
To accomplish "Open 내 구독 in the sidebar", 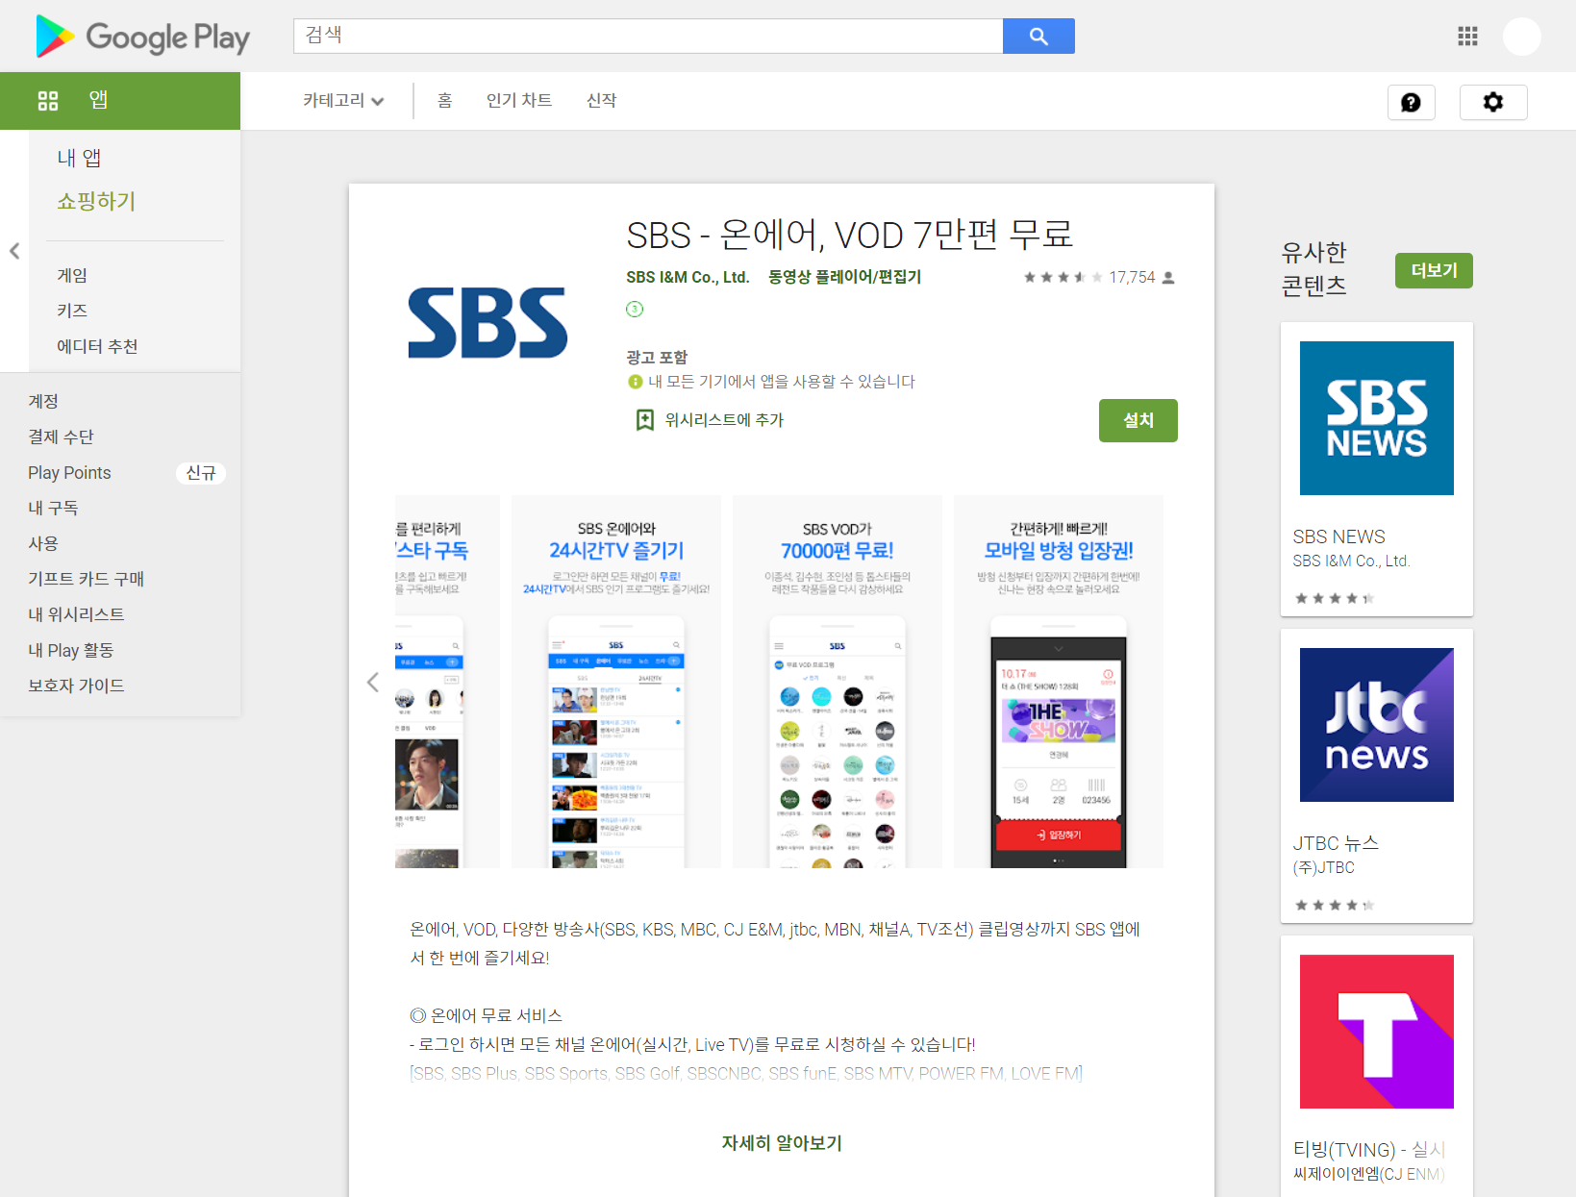I will coord(53,508).
